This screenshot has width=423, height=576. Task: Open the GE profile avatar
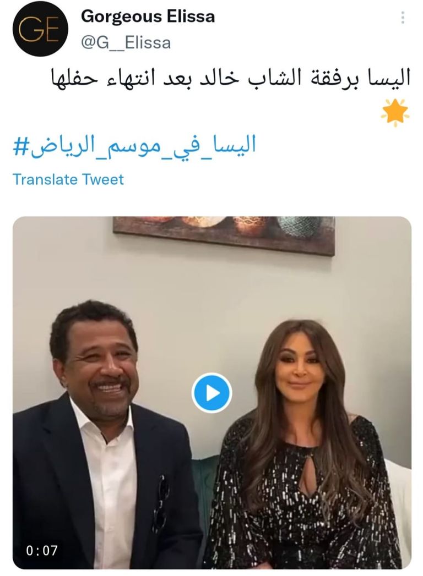pos(40,29)
